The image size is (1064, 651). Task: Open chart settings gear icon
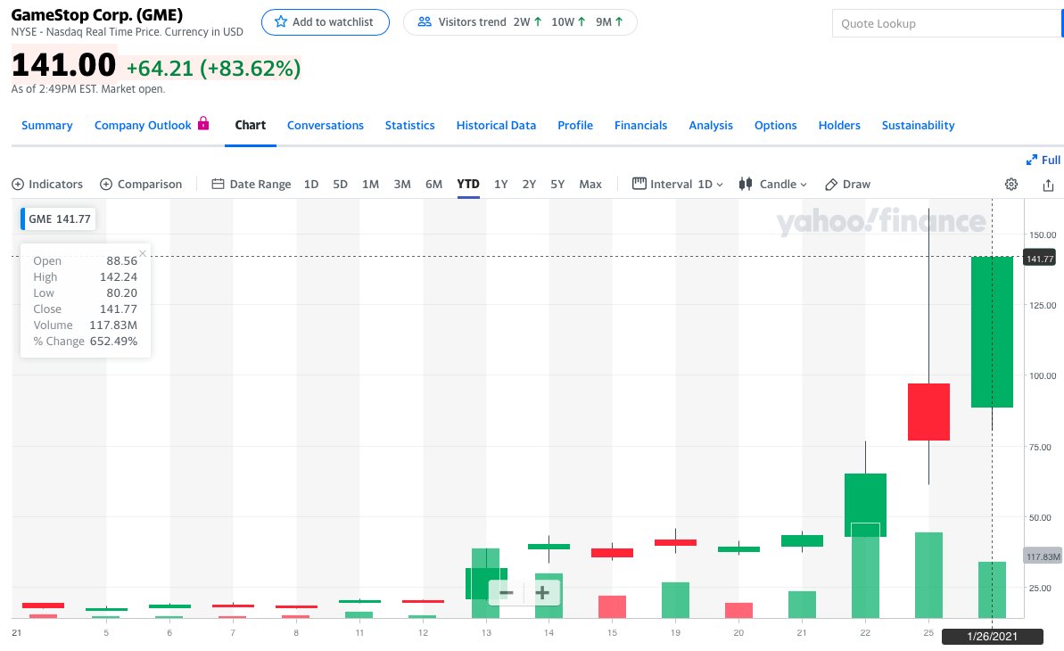point(1011,185)
